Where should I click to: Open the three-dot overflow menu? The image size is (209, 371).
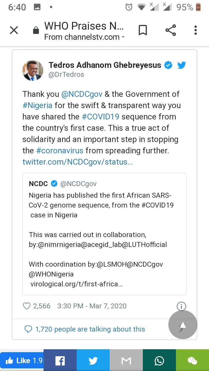point(196,30)
